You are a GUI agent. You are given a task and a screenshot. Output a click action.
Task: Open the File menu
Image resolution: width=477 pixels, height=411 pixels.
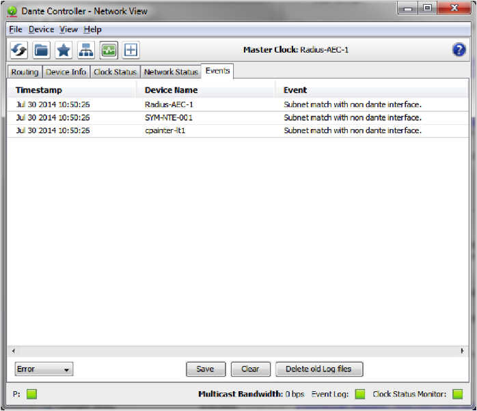click(15, 29)
